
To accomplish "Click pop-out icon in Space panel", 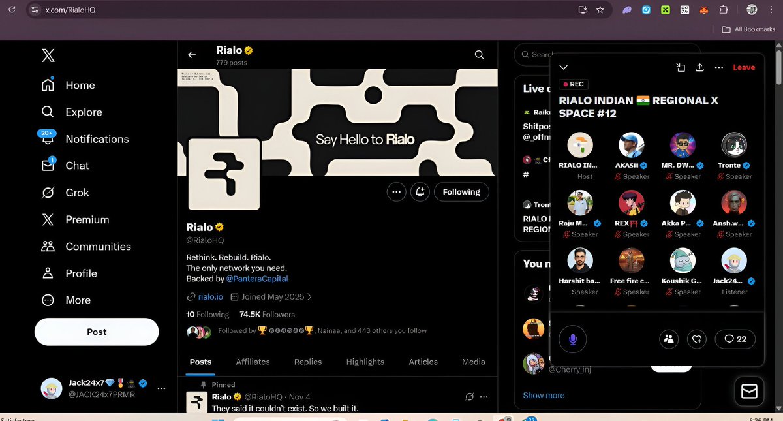I will 681,67.
